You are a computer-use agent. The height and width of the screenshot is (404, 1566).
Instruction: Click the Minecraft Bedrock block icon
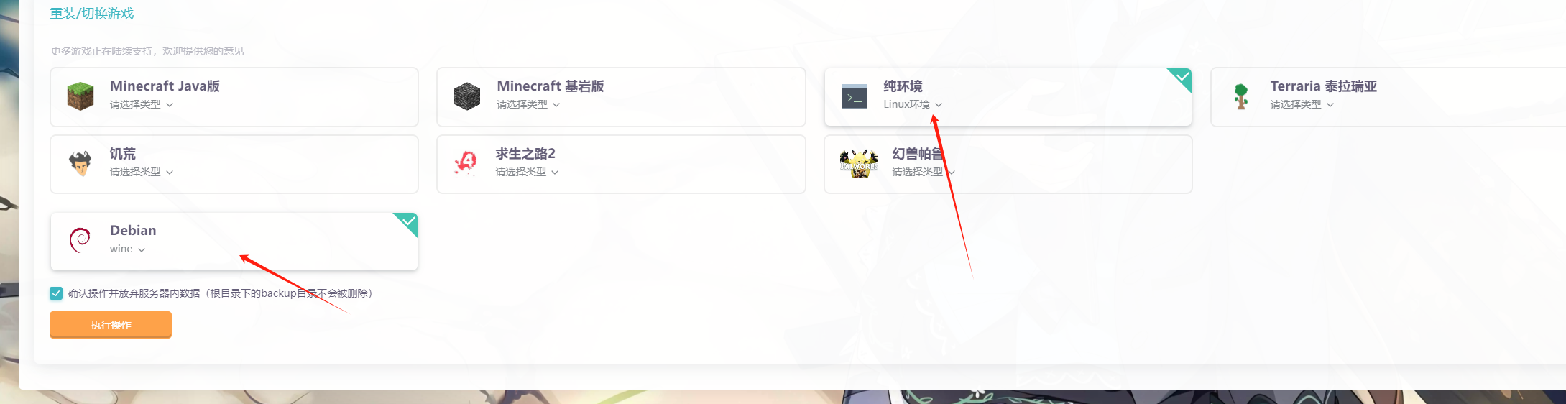tap(467, 96)
